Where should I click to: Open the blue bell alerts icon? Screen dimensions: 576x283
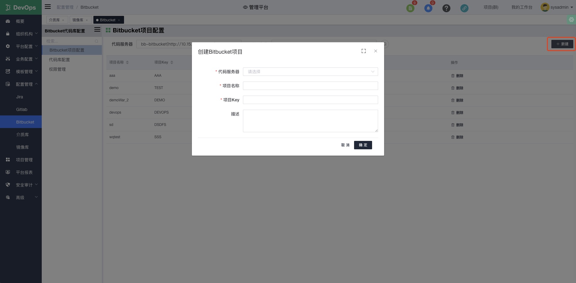point(428,8)
